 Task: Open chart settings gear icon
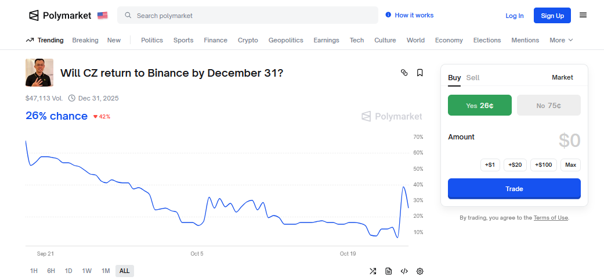point(420,271)
